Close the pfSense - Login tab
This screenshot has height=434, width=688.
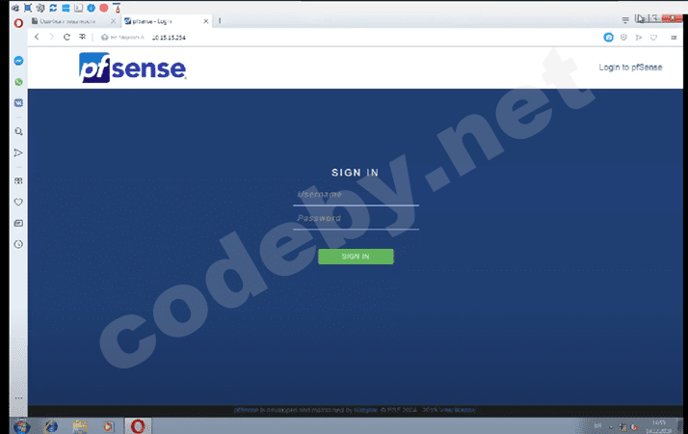point(206,21)
